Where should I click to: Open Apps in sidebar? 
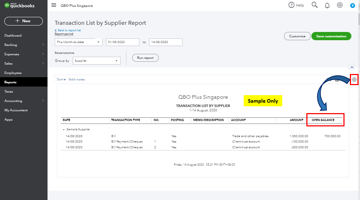[9, 120]
